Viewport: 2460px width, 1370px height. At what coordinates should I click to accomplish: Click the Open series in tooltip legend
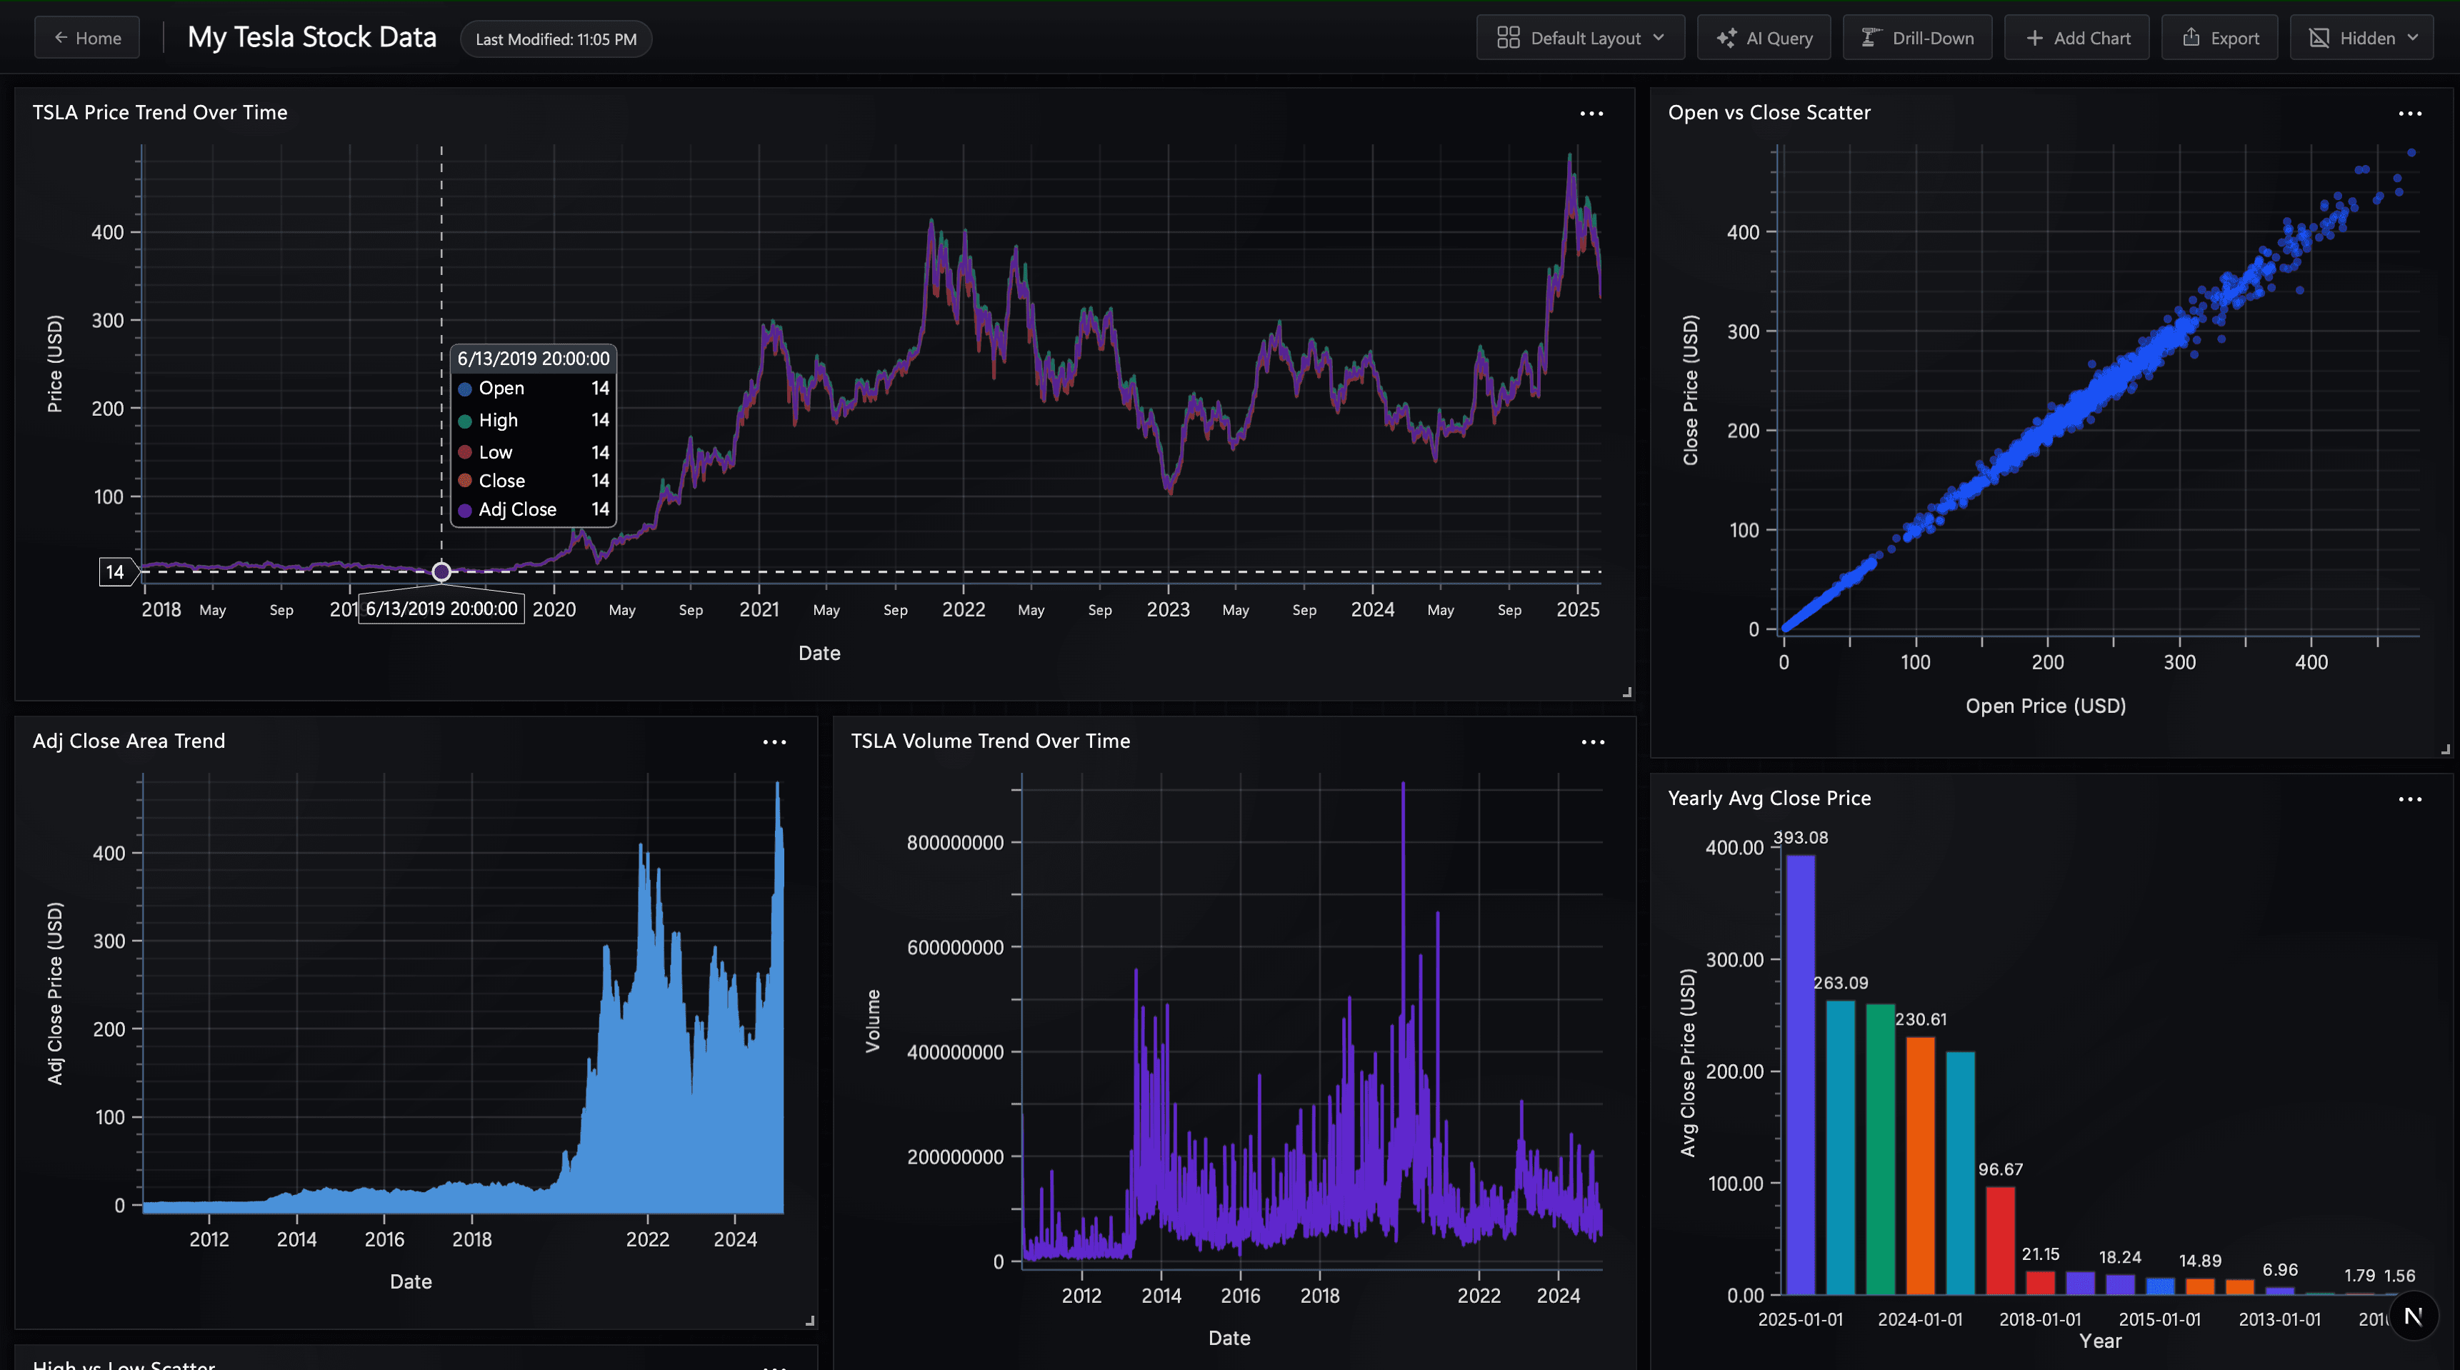pos(533,389)
